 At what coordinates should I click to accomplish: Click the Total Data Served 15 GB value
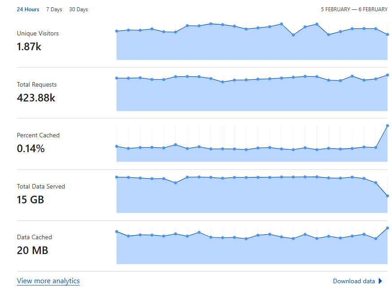(x=30, y=200)
